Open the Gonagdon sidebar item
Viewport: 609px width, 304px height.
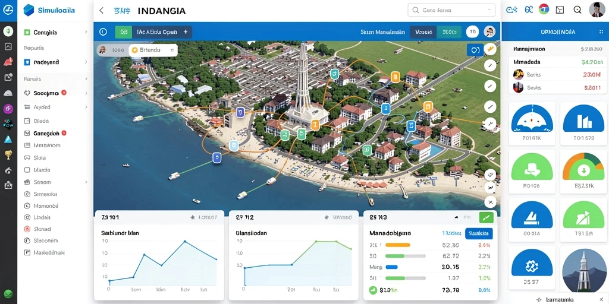click(46, 133)
